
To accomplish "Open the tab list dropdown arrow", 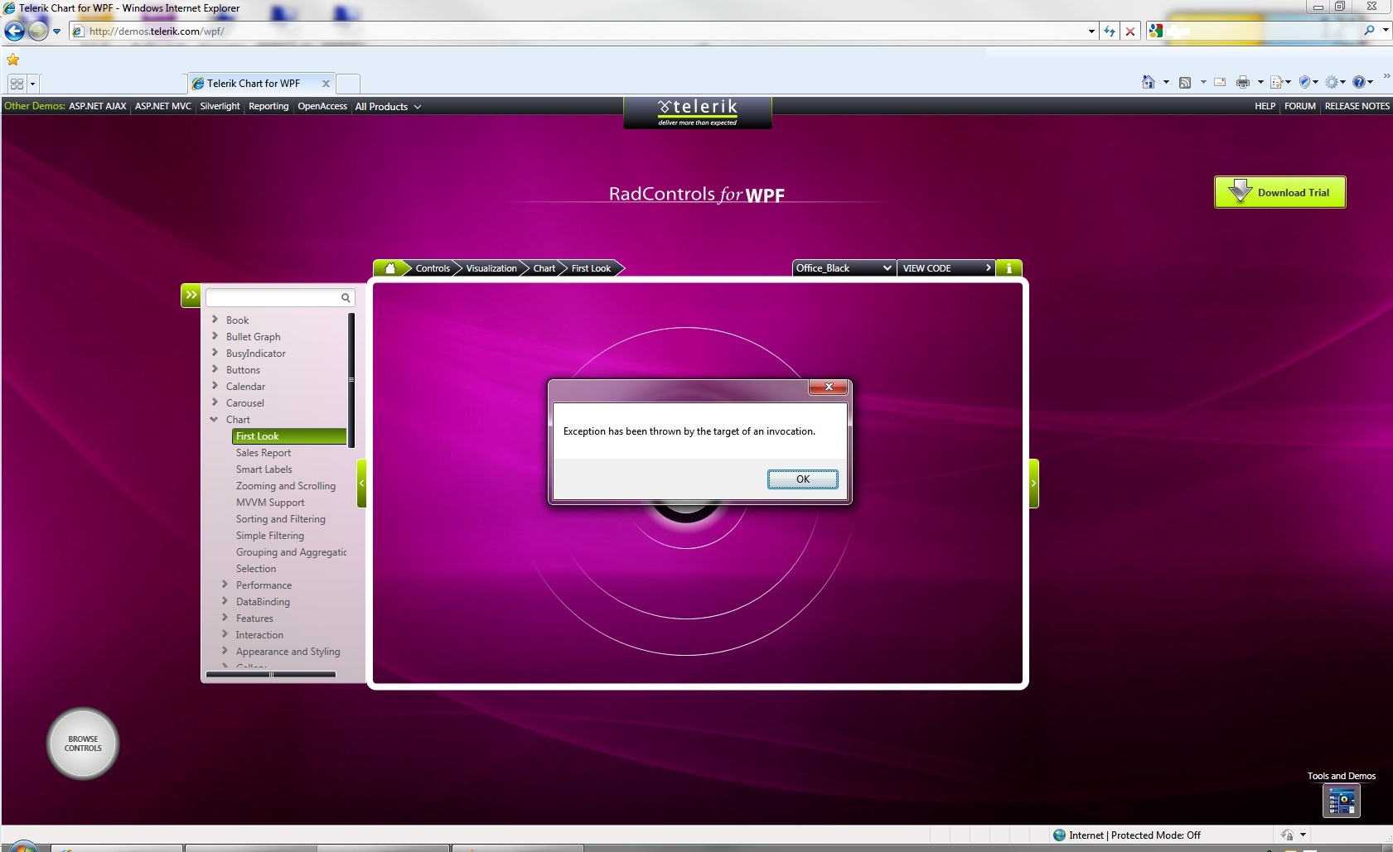I will (32, 84).
